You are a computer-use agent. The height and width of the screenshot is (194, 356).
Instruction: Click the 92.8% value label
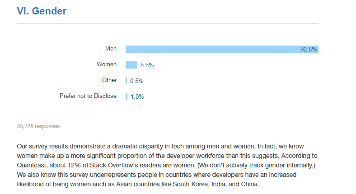[308, 50]
